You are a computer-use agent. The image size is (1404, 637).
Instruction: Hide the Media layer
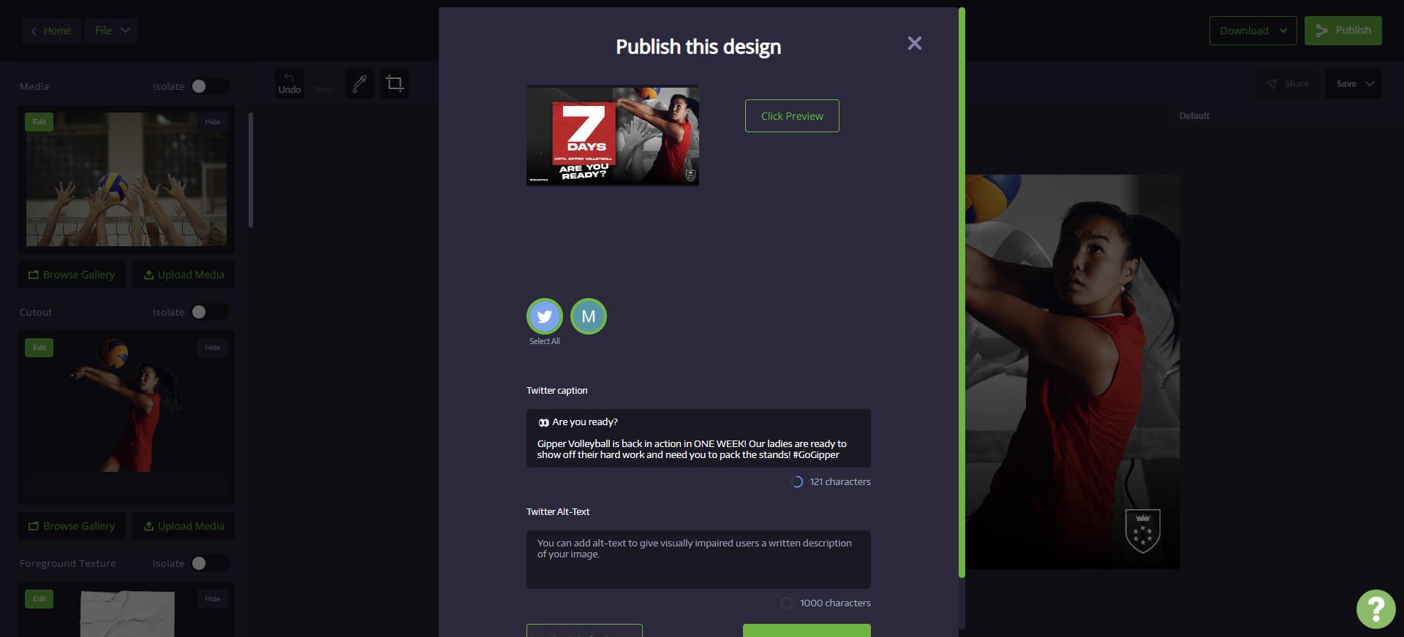[x=212, y=122]
